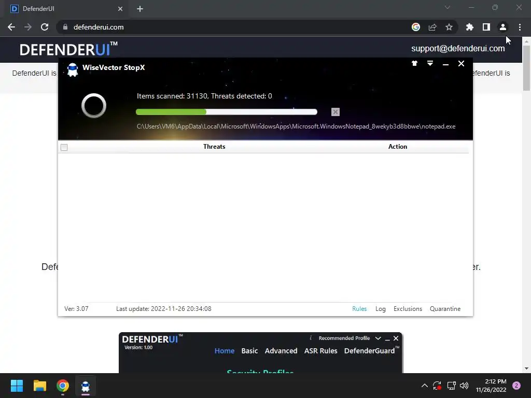Screen dimensions: 531x398
Task: Close the WiseVector StopX window
Action: coord(461,64)
